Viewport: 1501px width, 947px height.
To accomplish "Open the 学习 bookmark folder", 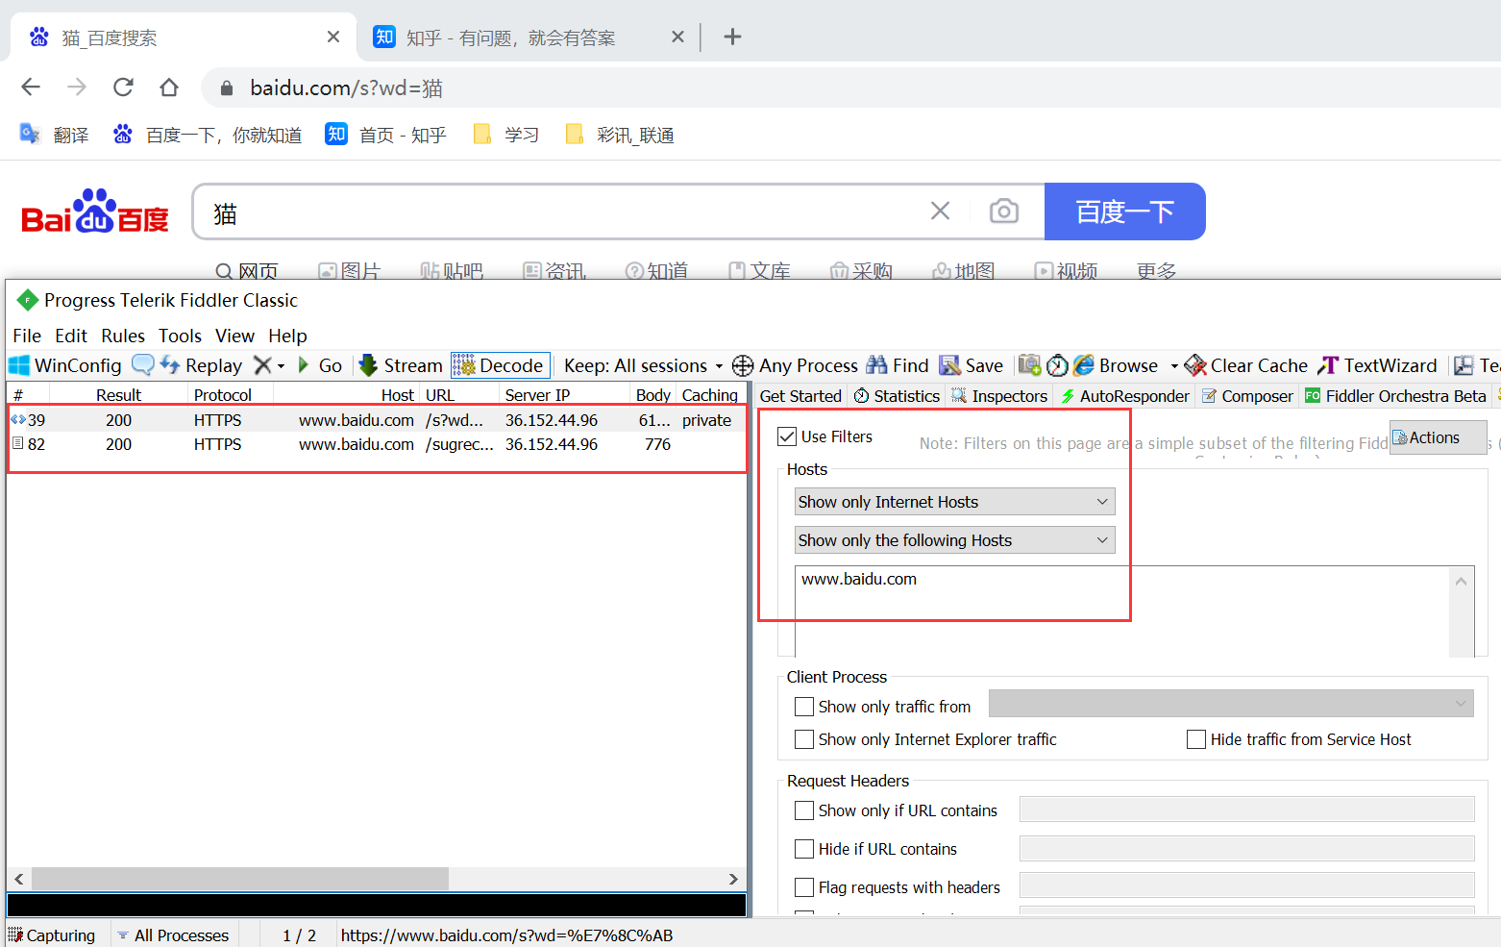I will click(x=506, y=135).
